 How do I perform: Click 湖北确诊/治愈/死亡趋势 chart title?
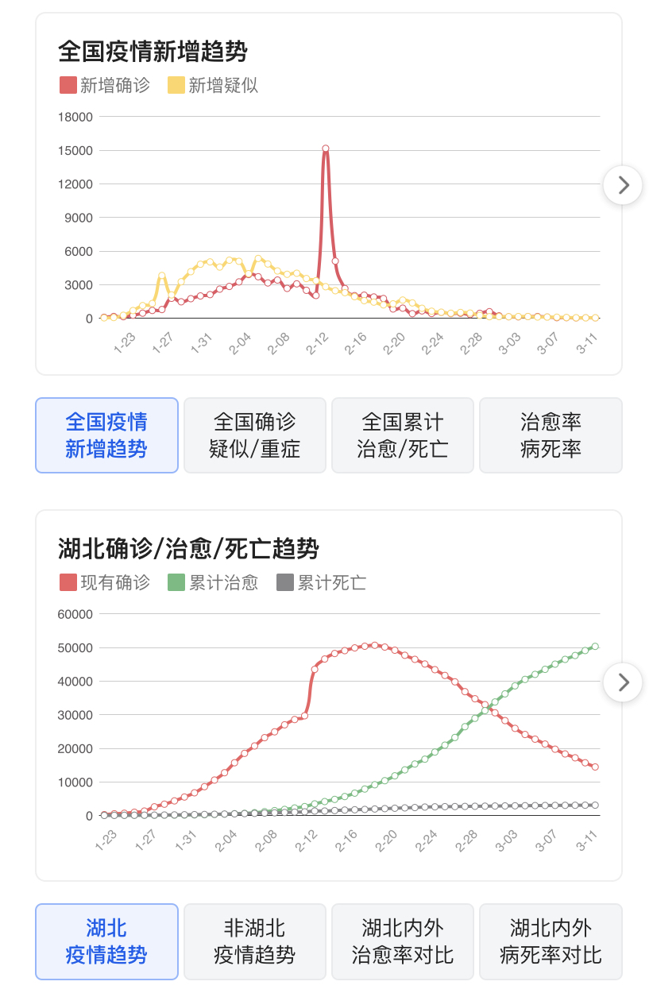188,549
